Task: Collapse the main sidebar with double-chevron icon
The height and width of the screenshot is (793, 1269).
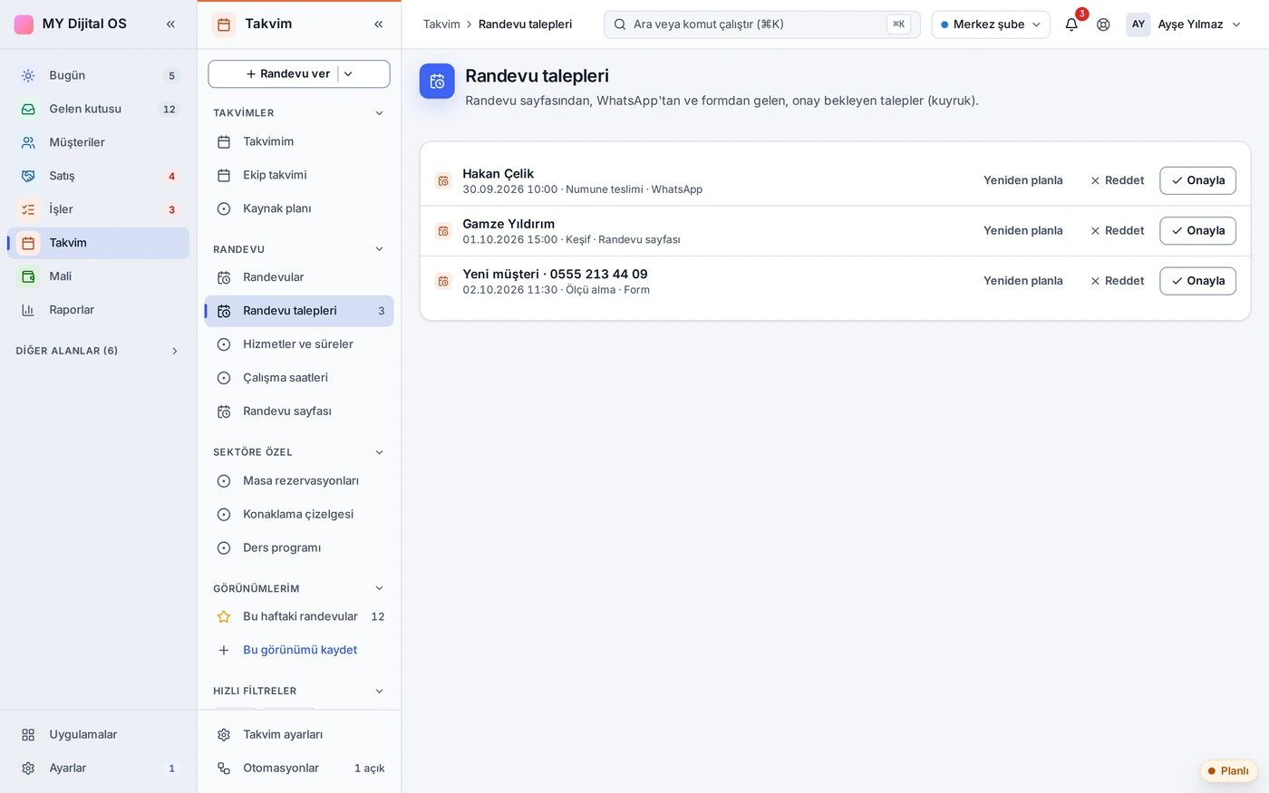Action: [x=170, y=24]
